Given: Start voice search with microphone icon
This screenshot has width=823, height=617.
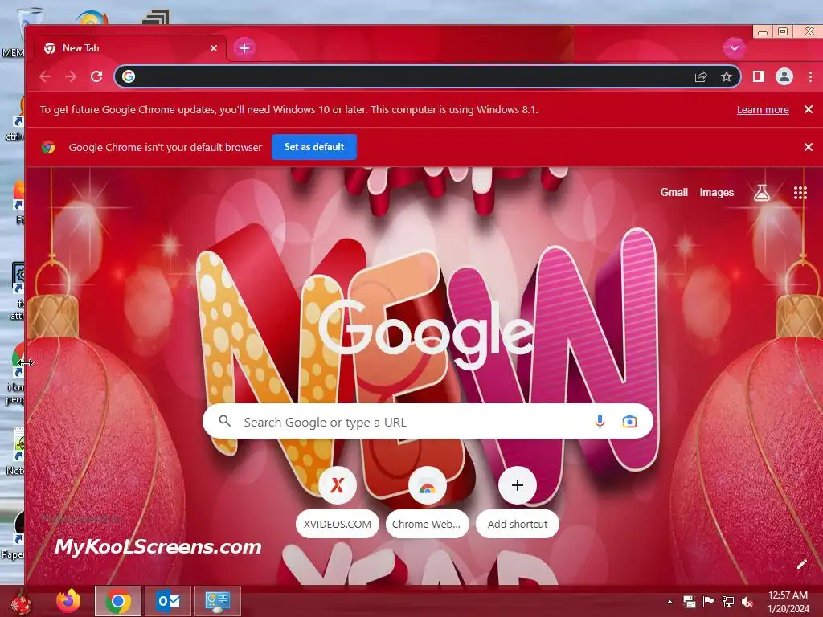Looking at the screenshot, I should (x=600, y=421).
